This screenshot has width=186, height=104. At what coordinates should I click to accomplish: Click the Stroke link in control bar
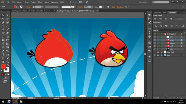click(29, 7)
